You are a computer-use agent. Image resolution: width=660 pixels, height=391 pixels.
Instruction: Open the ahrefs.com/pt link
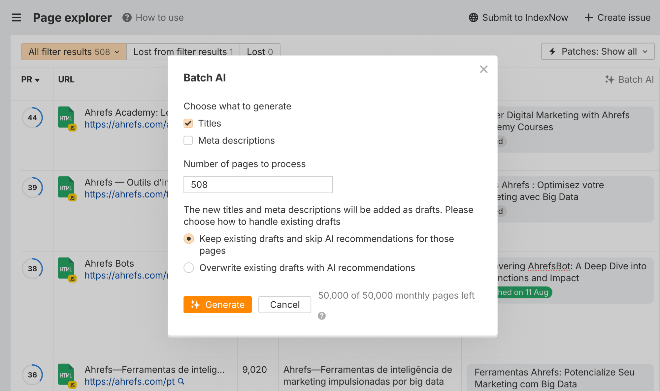pyautogui.click(x=129, y=381)
